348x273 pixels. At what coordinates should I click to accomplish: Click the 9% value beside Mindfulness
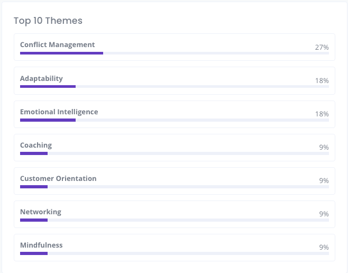coord(324,247)
